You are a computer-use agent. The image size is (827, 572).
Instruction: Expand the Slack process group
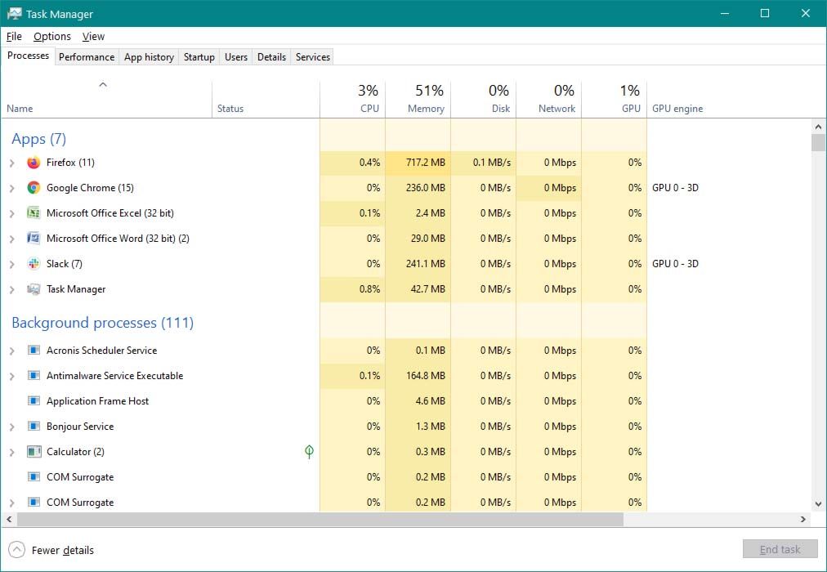[11, 264]
